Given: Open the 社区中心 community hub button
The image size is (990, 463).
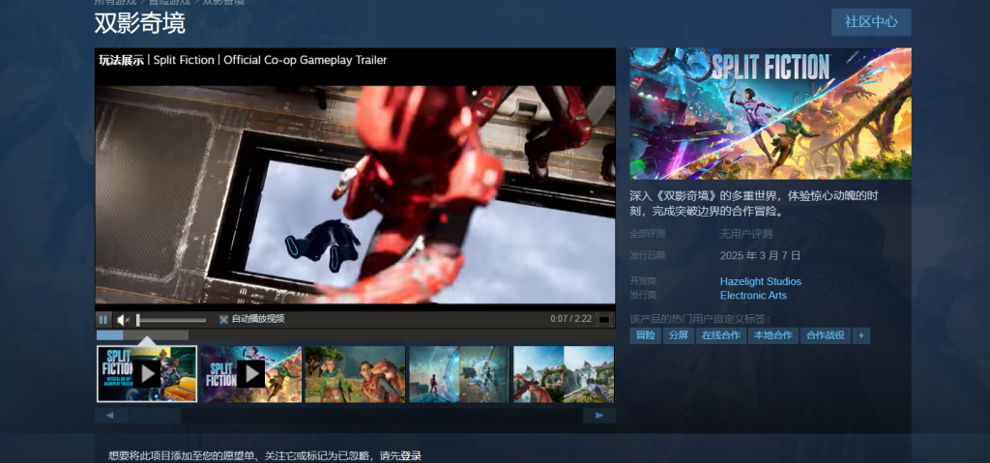Looking at the screenshot, I should pyautogui.click(x=871, y=22).
